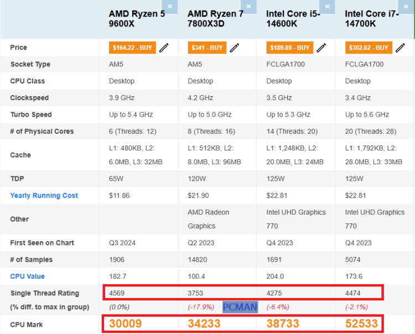Click CPU Mark score 30009

pos(126,323)
